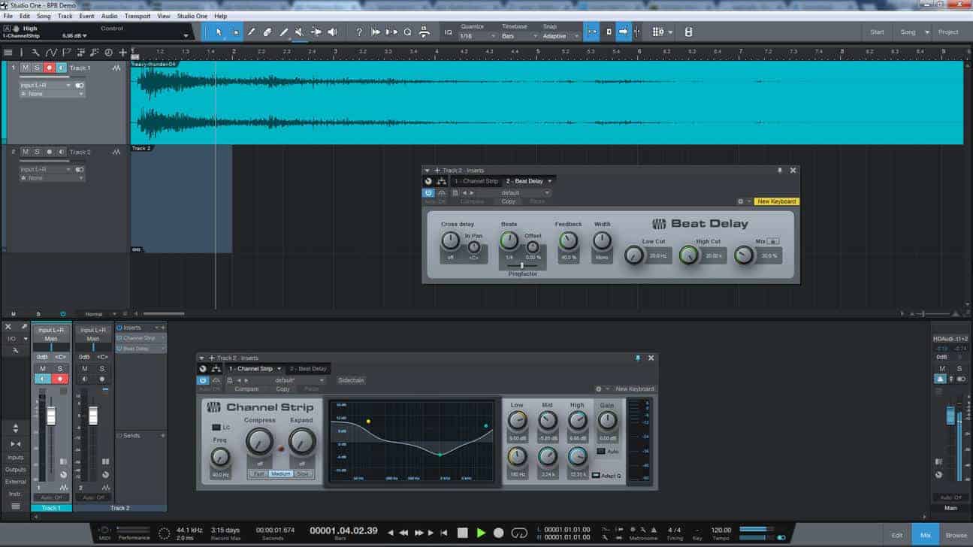Image resolution: width=973 pixels, height=547 pixels.
Task: Select Medium speed in Channel Strip
Action: pos(280,474)
